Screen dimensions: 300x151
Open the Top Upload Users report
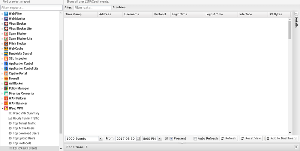click(24, 138)
